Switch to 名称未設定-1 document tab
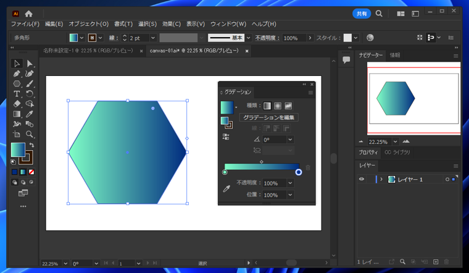The image size is (469, 273). click(88, 51)
